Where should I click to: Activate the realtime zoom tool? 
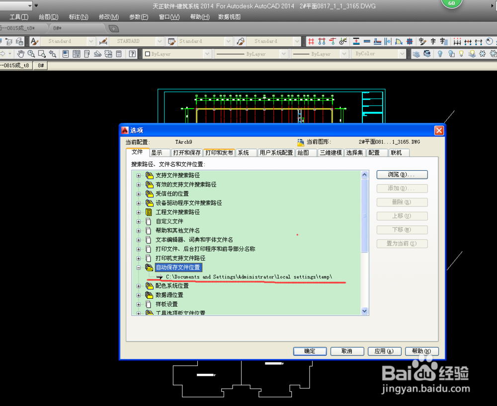tap(31, 54)
